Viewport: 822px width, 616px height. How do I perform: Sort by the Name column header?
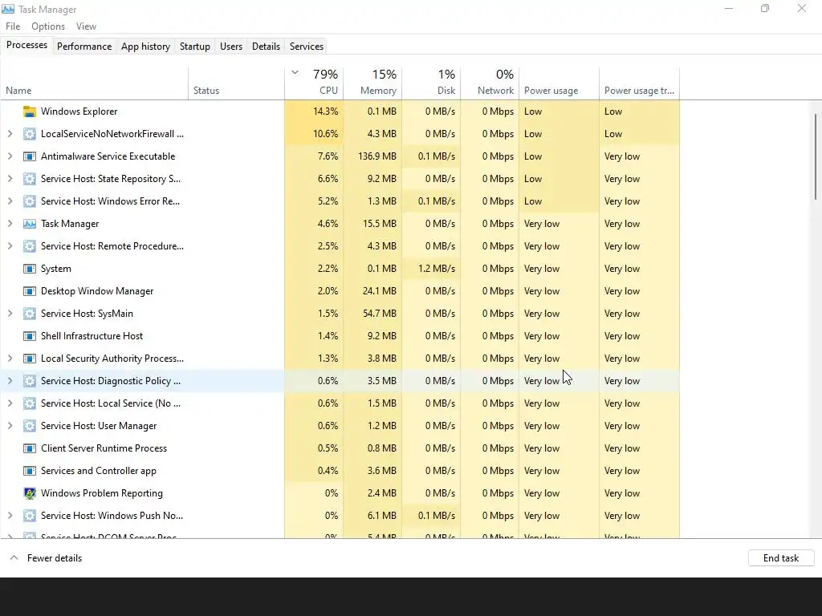(x=95, y=83)
